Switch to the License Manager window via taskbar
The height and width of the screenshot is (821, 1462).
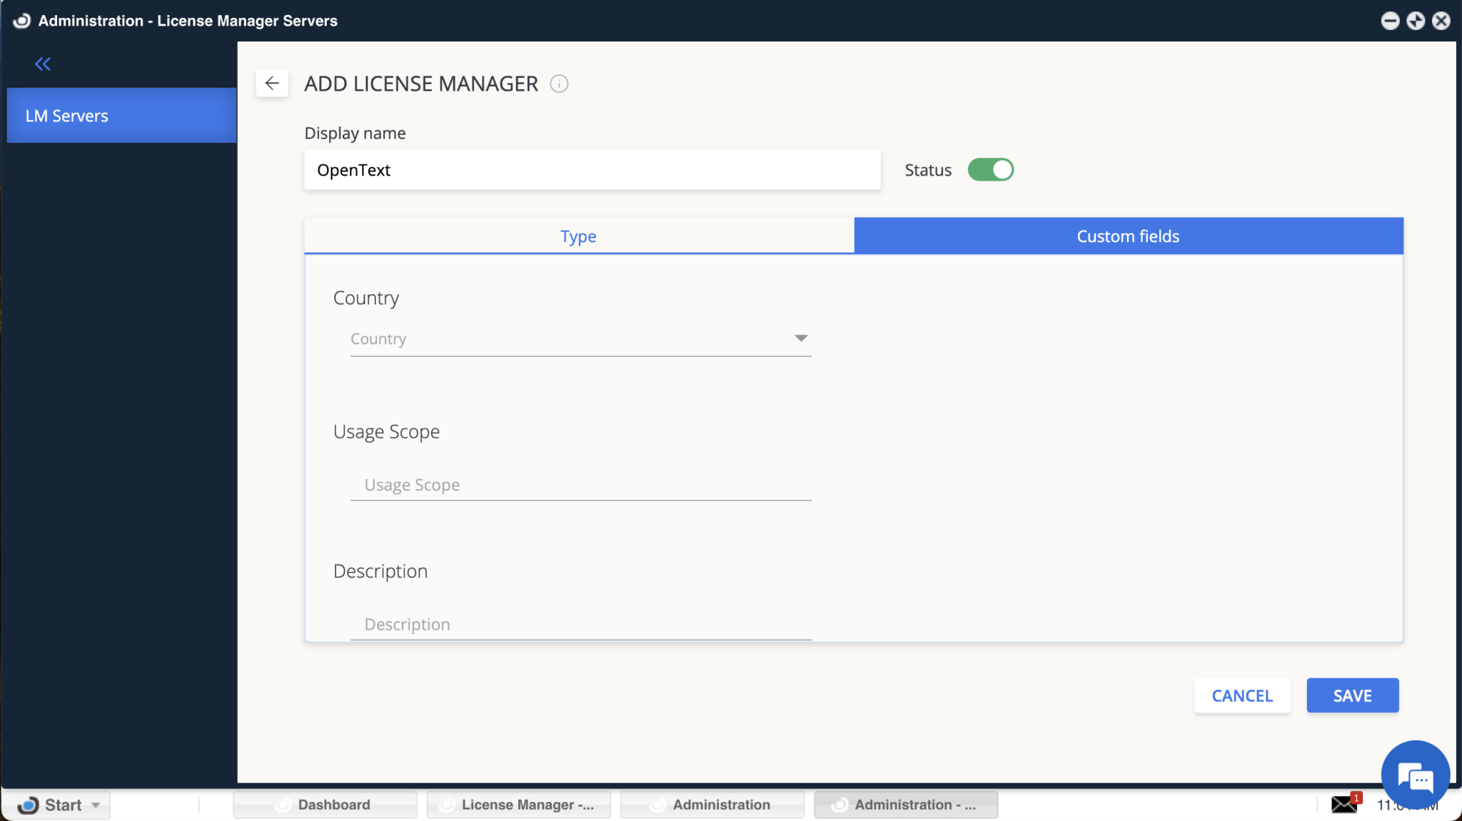(x=518, y=805)
